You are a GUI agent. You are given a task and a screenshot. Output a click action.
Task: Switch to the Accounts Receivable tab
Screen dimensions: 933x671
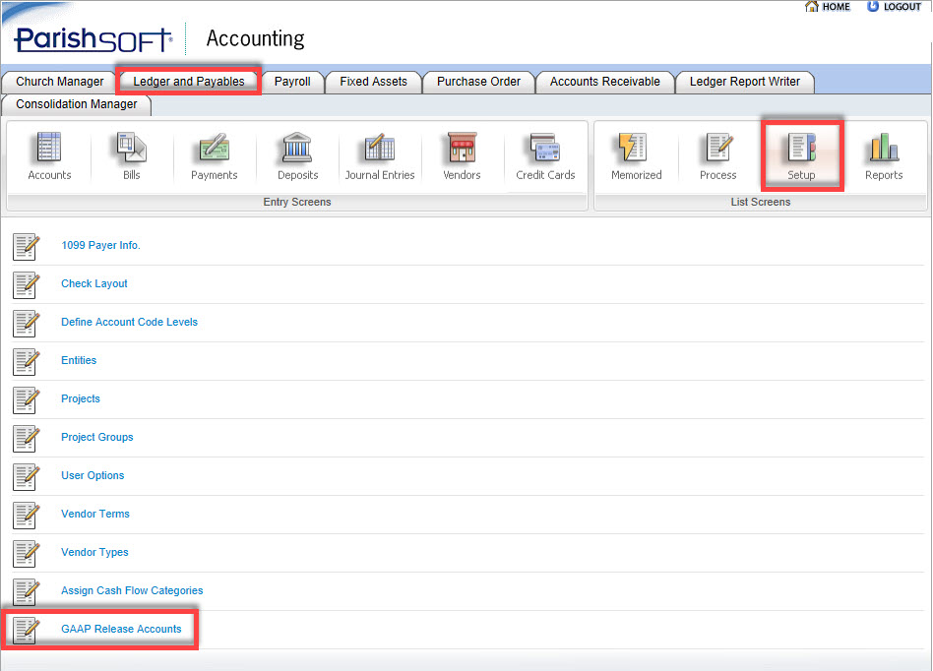tap(604, 82)
